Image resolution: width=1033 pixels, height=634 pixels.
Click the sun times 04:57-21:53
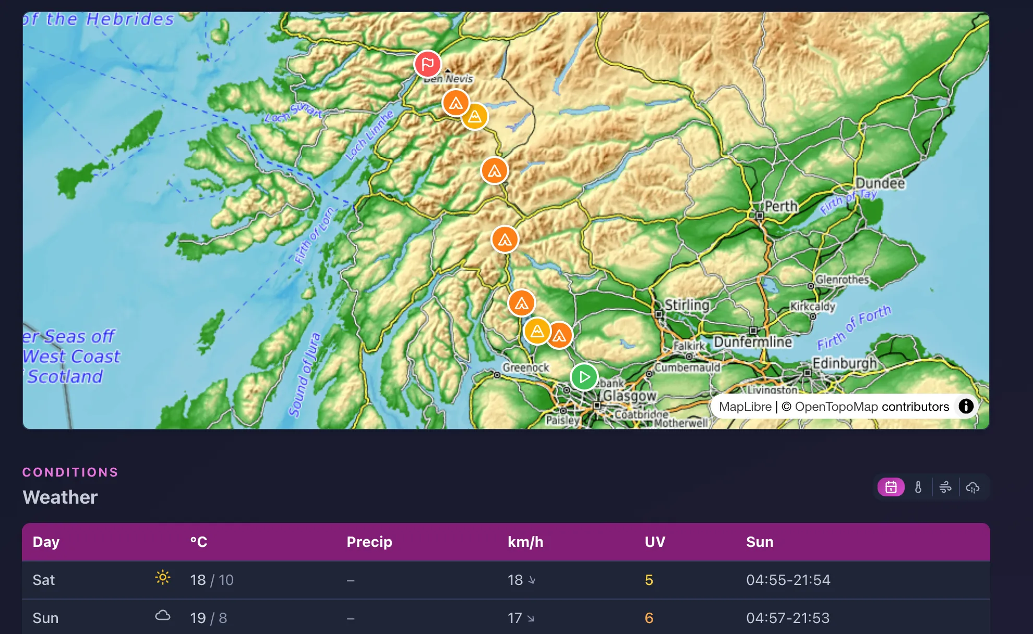pyautogui.click(x=788, y=618)
